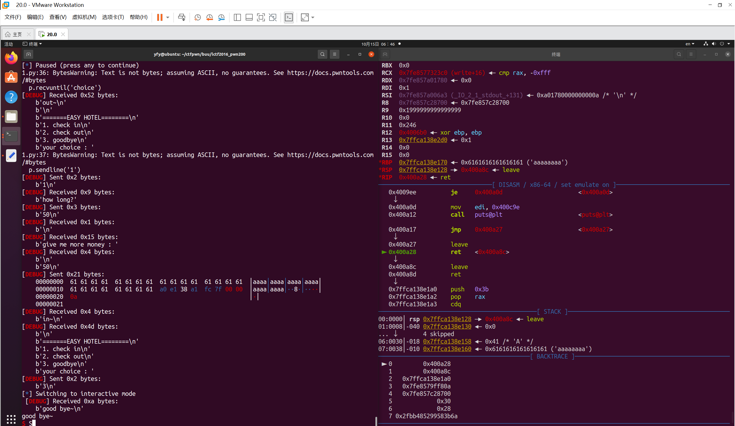Revert to the previous snapshot
The height and width of the screenshot is (426, 735).
209,18
